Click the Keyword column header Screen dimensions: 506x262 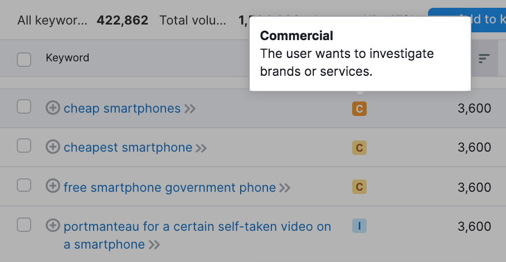67,58
